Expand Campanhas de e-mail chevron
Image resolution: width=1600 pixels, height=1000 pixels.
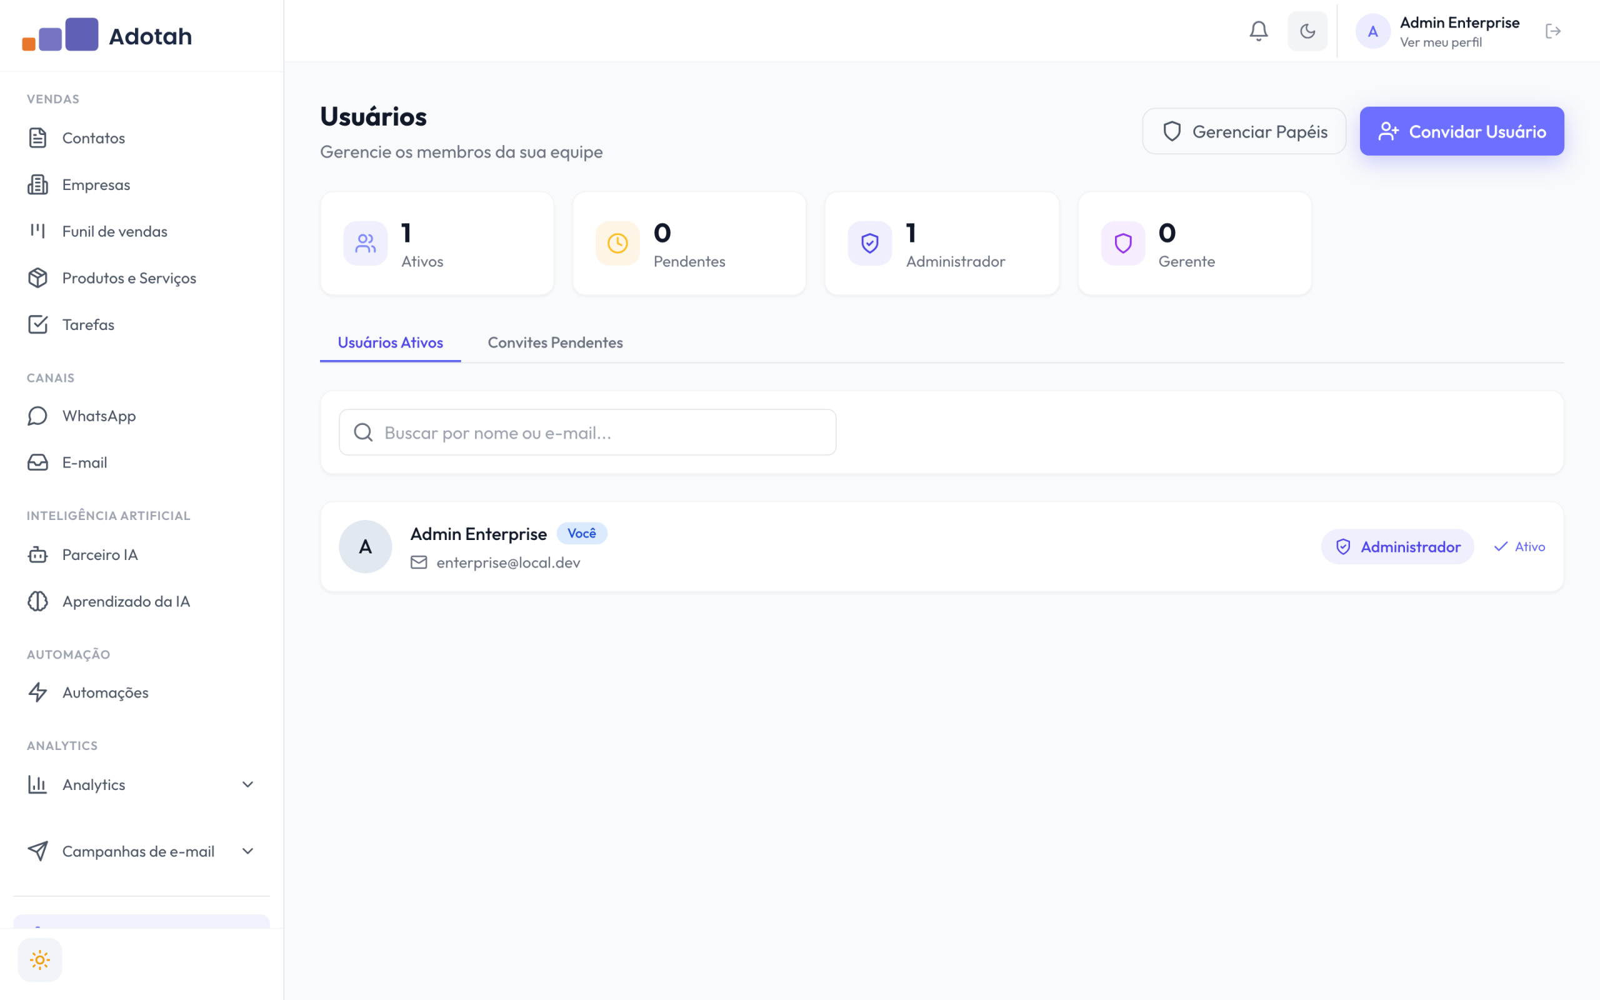[248, 851]
